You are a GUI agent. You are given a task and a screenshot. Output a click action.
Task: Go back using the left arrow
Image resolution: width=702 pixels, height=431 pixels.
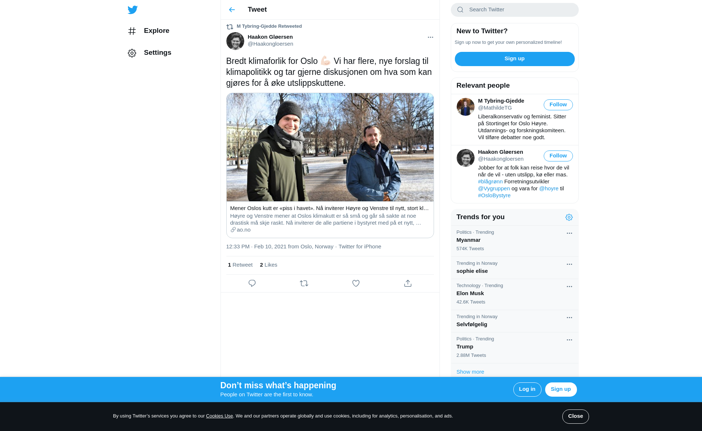(x=232, y=10)
